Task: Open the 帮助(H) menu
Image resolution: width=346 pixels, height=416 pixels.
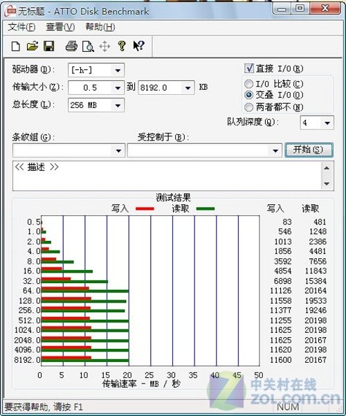Action: click(x=100, y=27)
